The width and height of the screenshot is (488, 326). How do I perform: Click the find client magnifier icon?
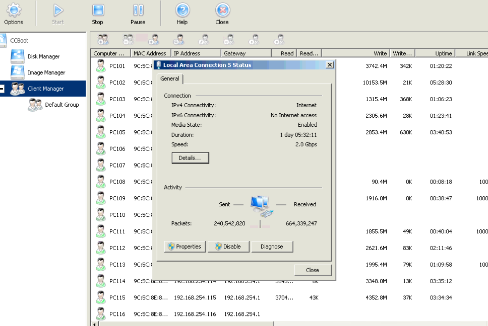pyautogui.click(x=178, y=39)
